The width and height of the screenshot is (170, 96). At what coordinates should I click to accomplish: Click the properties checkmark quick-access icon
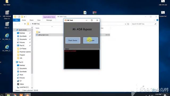tap(19, 17)
